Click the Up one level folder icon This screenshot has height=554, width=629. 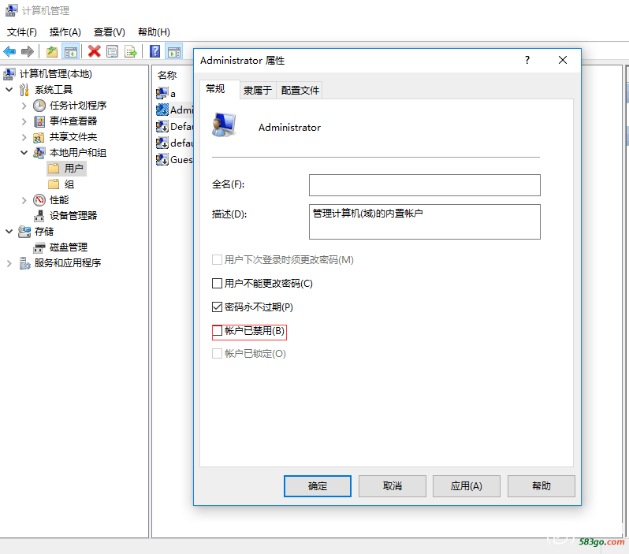pos(52,51)
